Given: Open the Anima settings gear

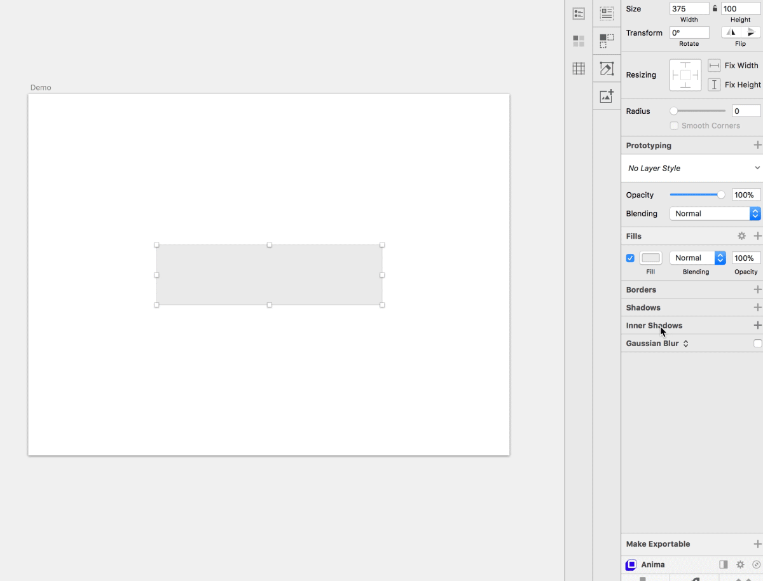Looking at the screenshot, I should [x=740, y=564].
